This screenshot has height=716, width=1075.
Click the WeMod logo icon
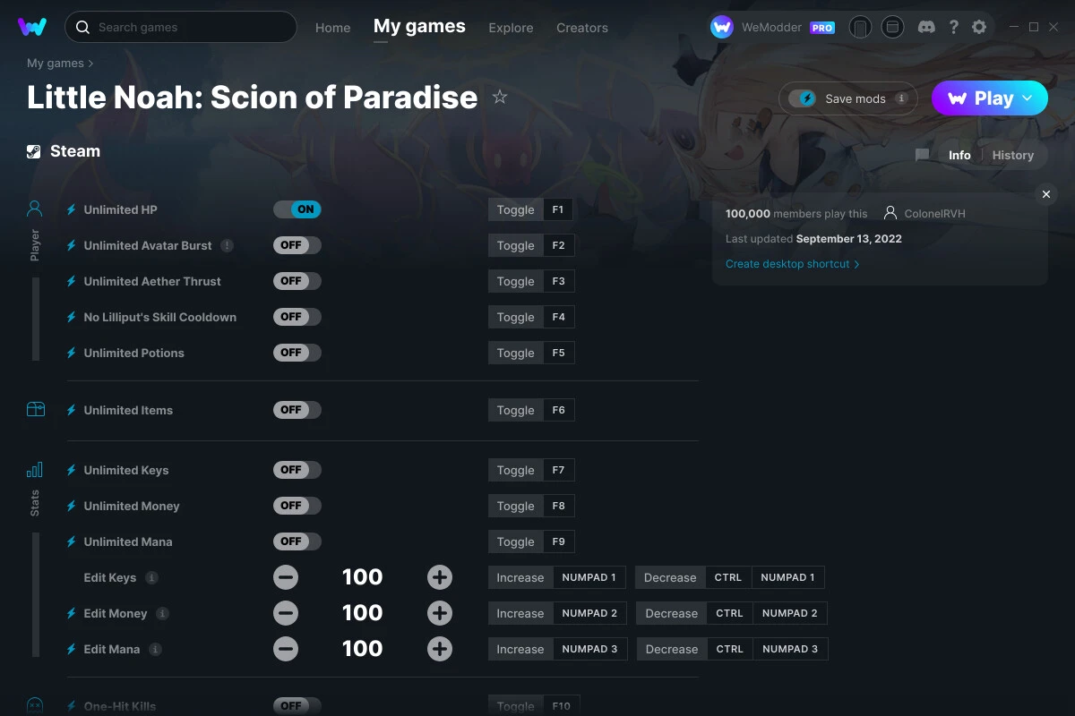coord(32,27)
